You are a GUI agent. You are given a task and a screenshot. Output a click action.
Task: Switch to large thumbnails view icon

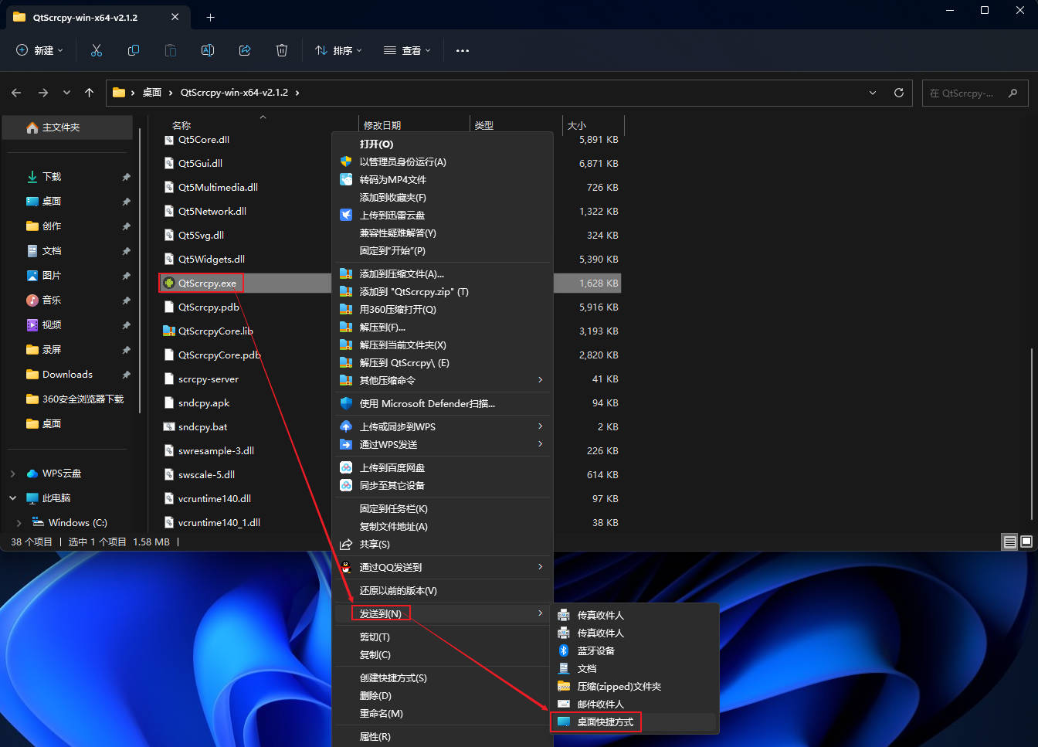click(x=1026, y=542)
